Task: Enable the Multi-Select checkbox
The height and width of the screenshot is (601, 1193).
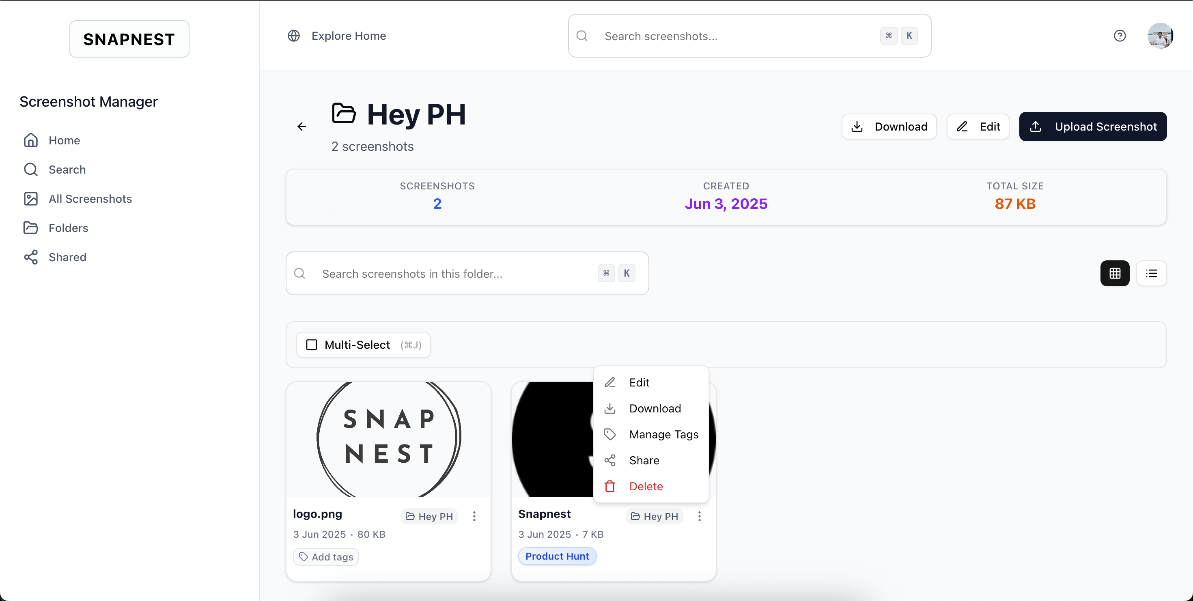Action: tap(311, 345)
